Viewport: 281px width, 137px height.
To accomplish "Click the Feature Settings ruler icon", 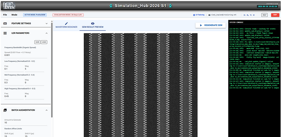I will tap(5, 24).
